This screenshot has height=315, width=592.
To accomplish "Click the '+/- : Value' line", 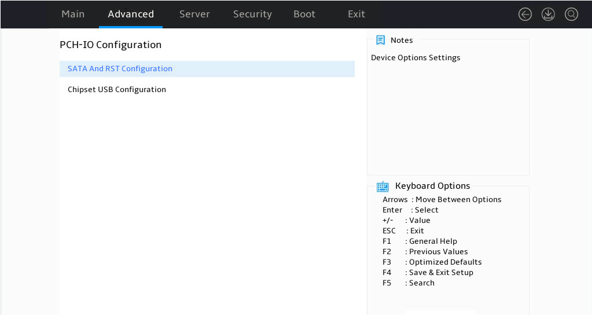I will coord(406,220).
